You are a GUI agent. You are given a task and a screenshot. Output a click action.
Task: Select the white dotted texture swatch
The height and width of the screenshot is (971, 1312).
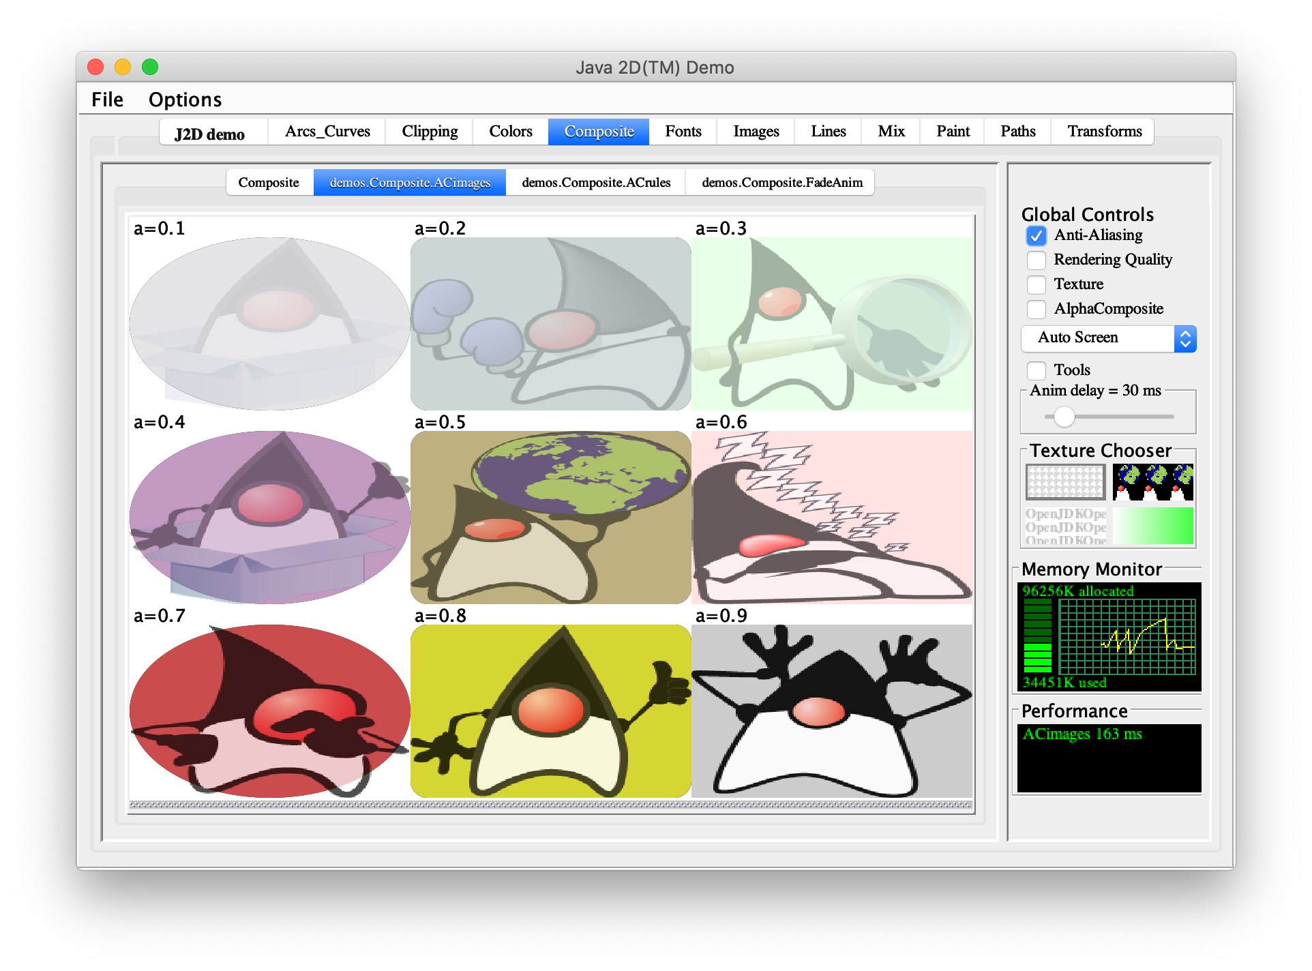tap(1065, 482)
